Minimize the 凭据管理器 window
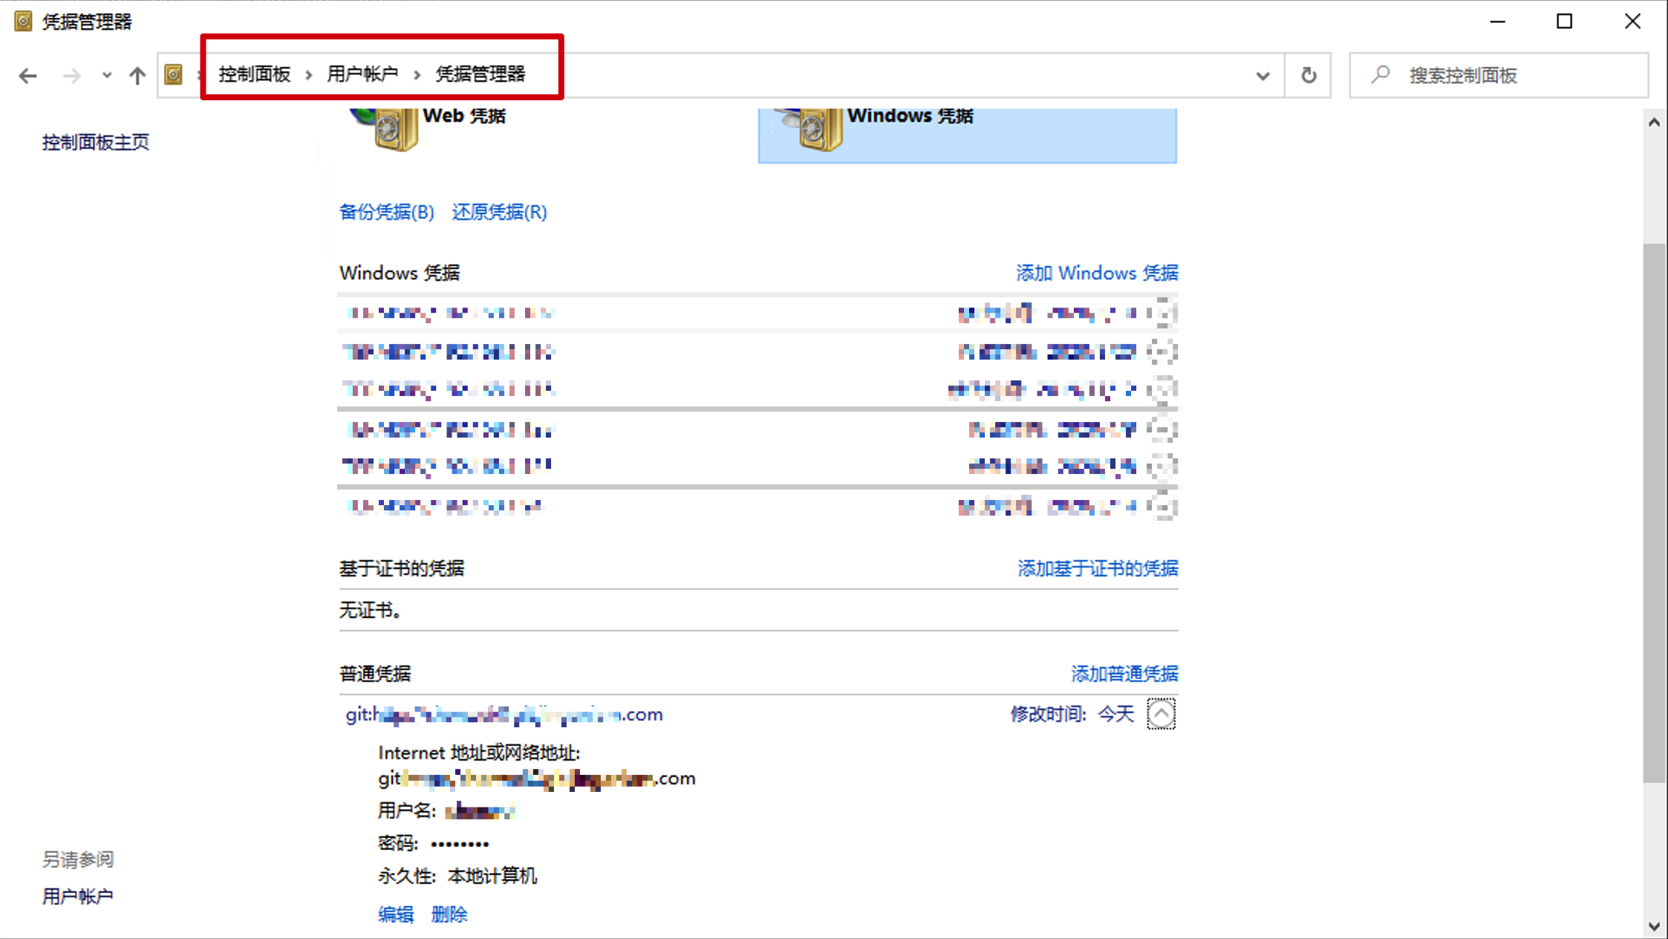Image resolution: width=1668 pixels, height=939 pixels. coord(1497,22)
